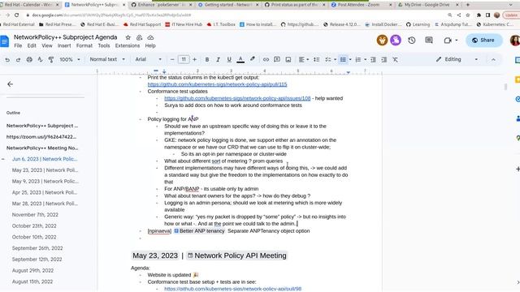Open the comment history panel
Screen dimensions: 520x292
[429, 41]
